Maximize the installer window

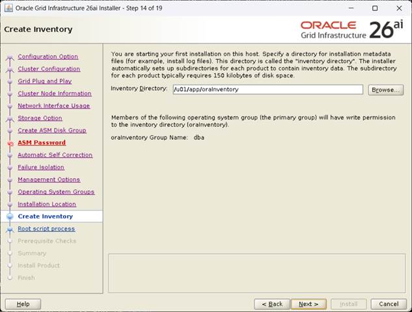[x=375, y=8]
